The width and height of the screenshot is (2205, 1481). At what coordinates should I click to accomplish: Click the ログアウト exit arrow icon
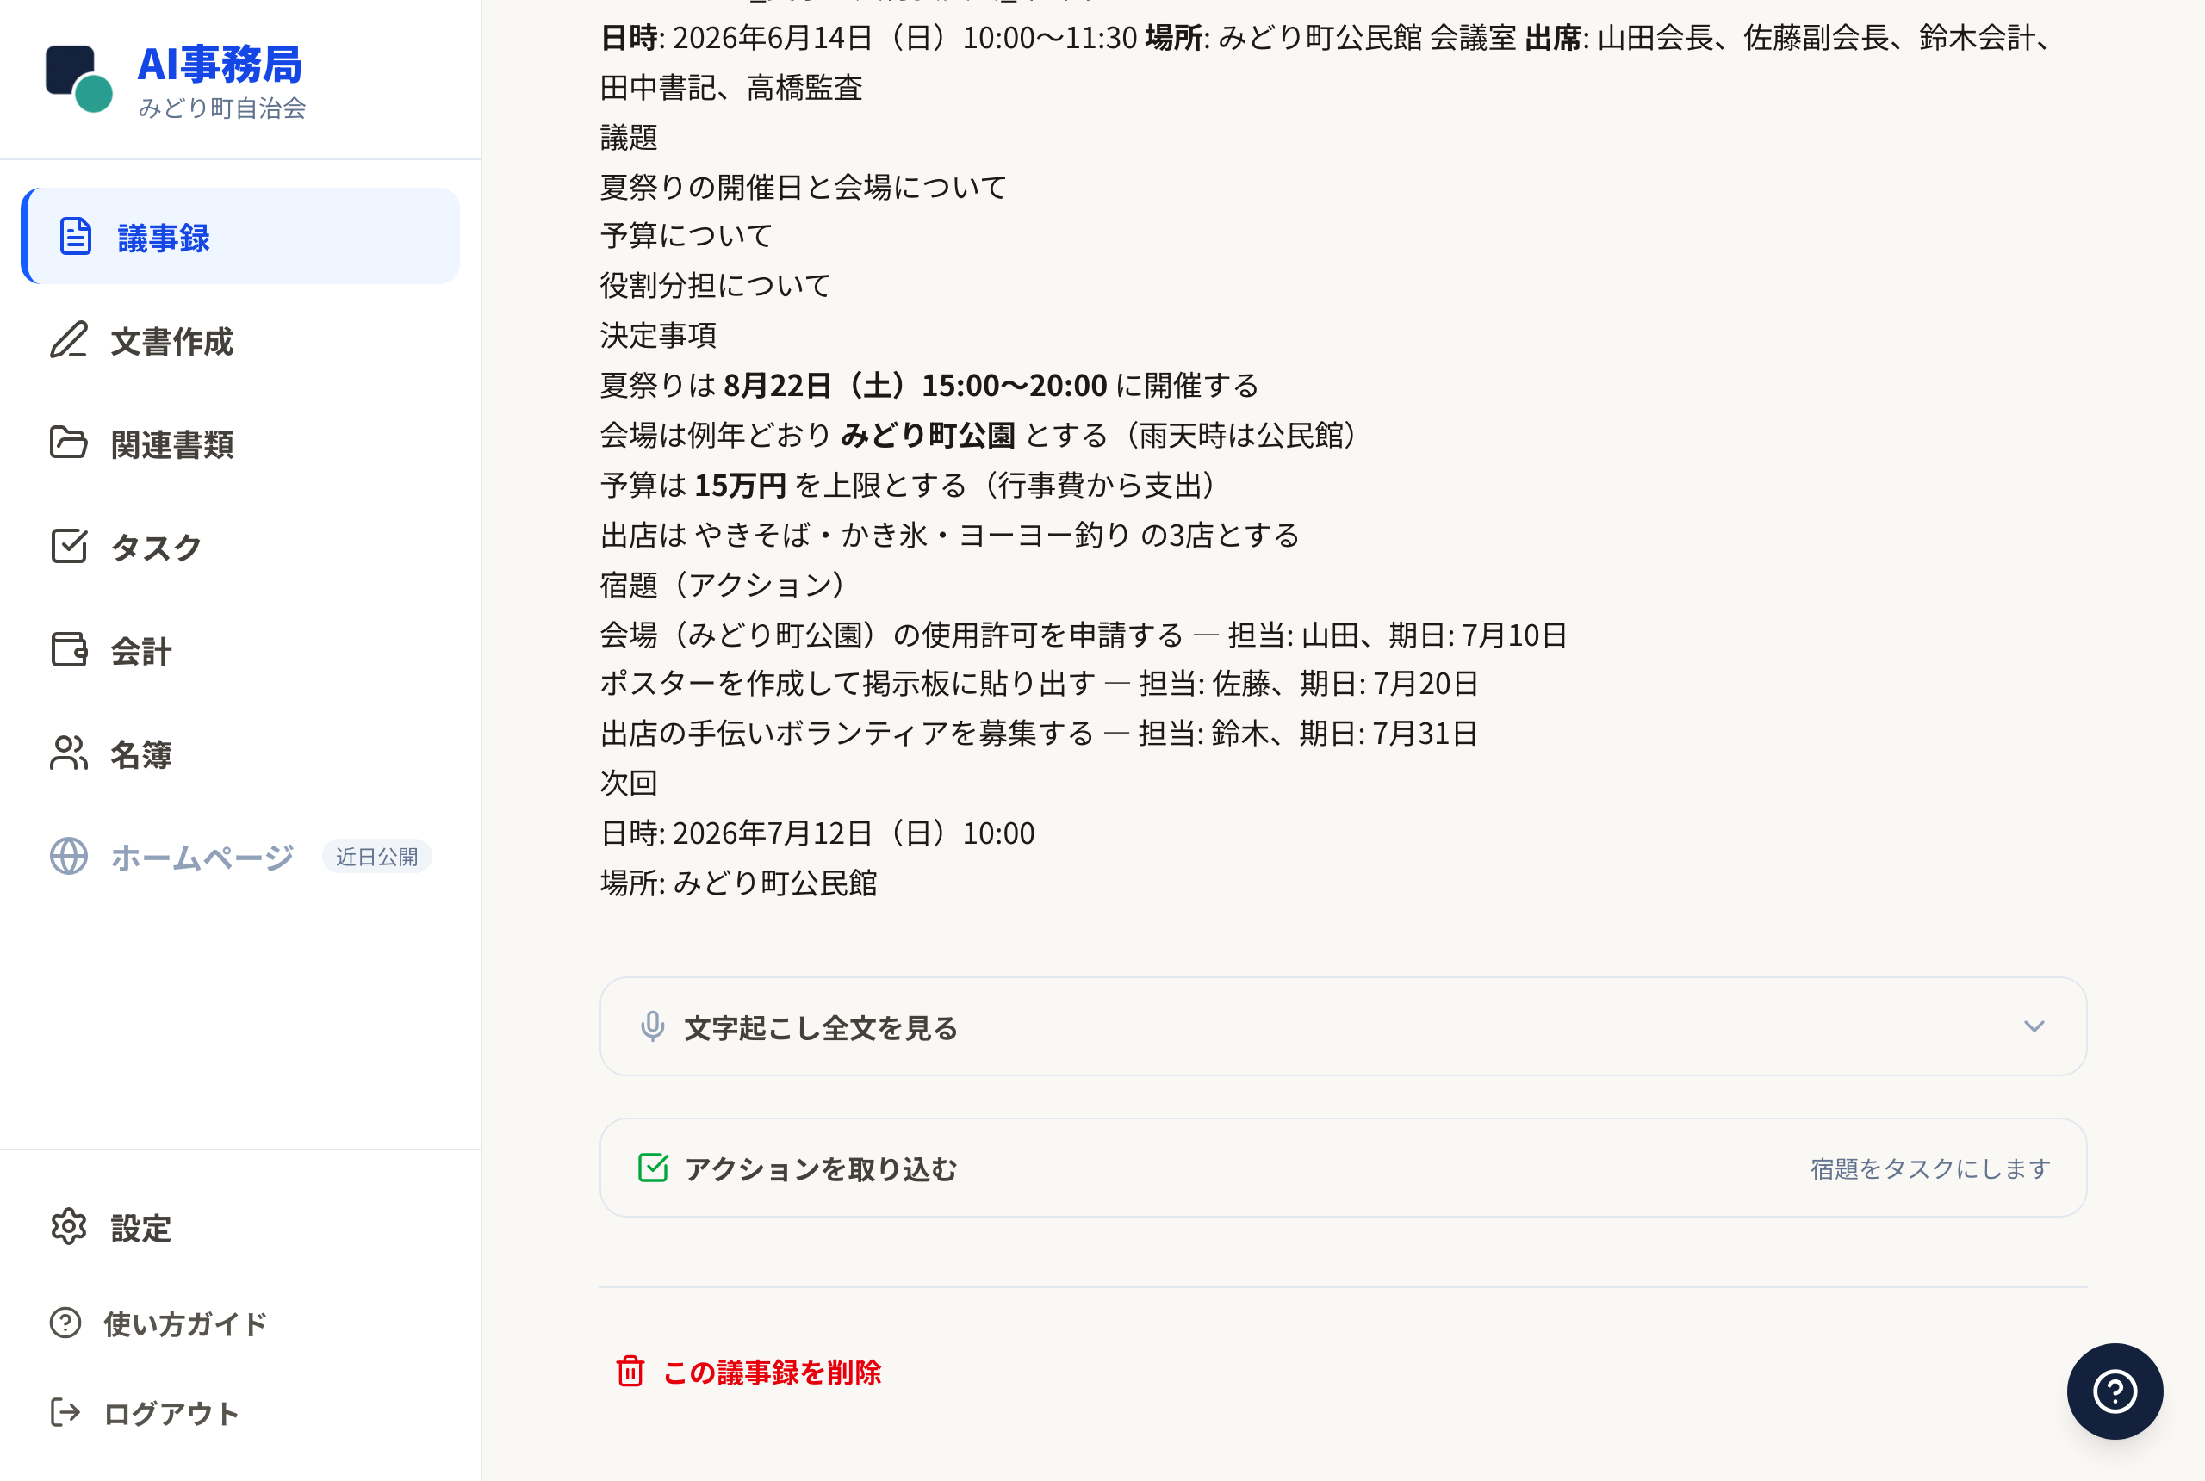pyautogui.click(x=65, y=1413)
